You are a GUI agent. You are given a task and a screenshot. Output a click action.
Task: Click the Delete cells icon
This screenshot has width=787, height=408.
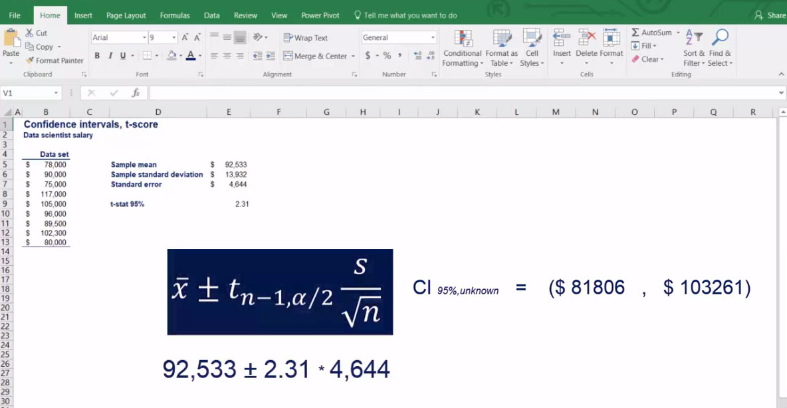coord(586,38)
